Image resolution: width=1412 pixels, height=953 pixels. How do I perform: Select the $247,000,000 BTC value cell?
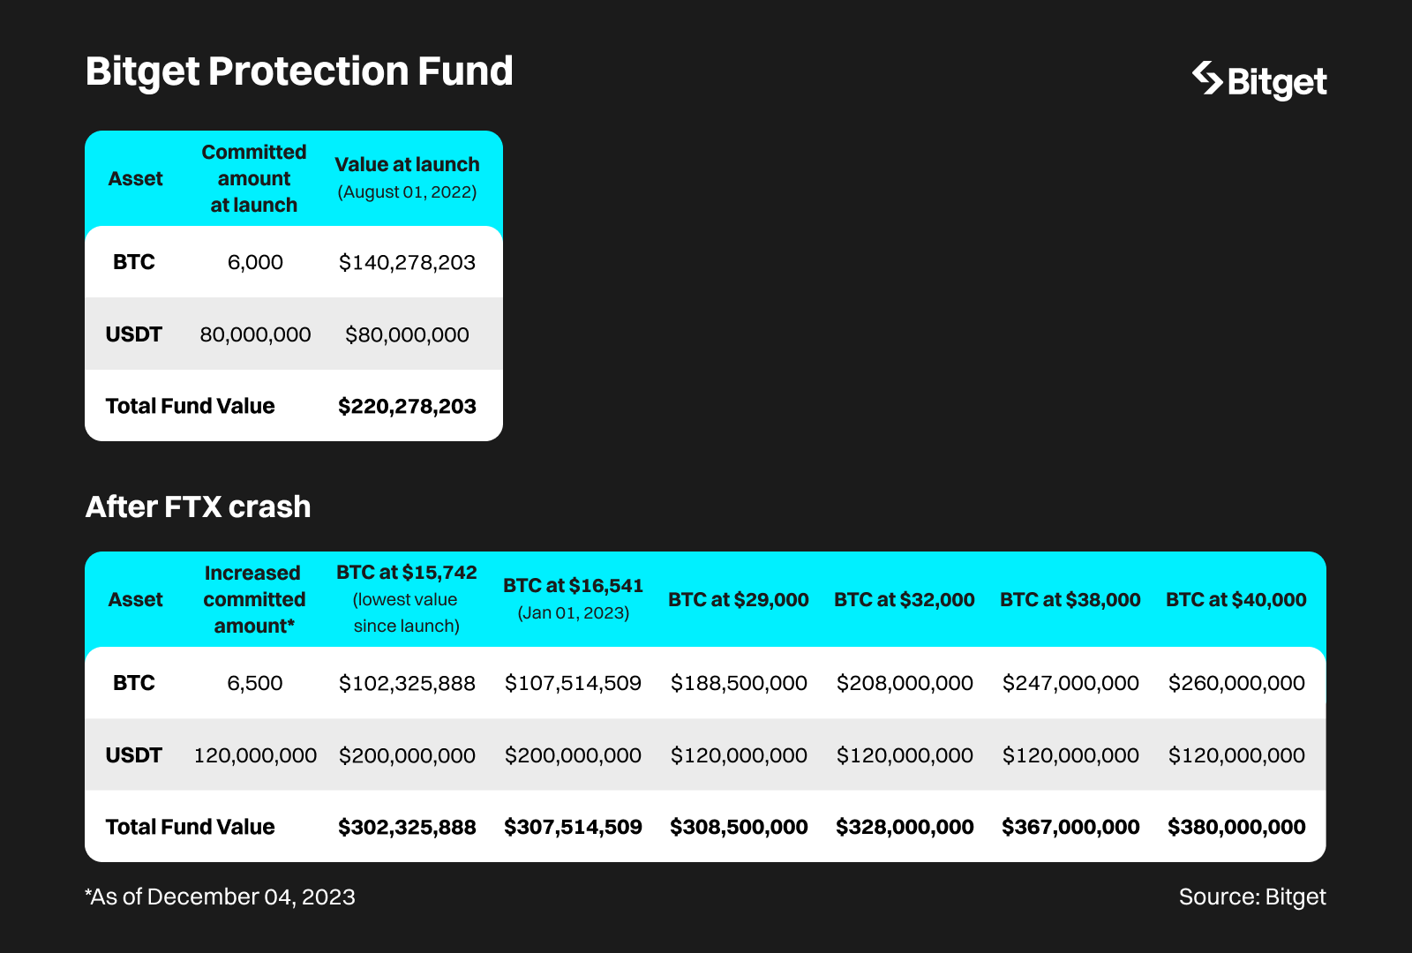pyautogui.click(x=1070, y=683)
